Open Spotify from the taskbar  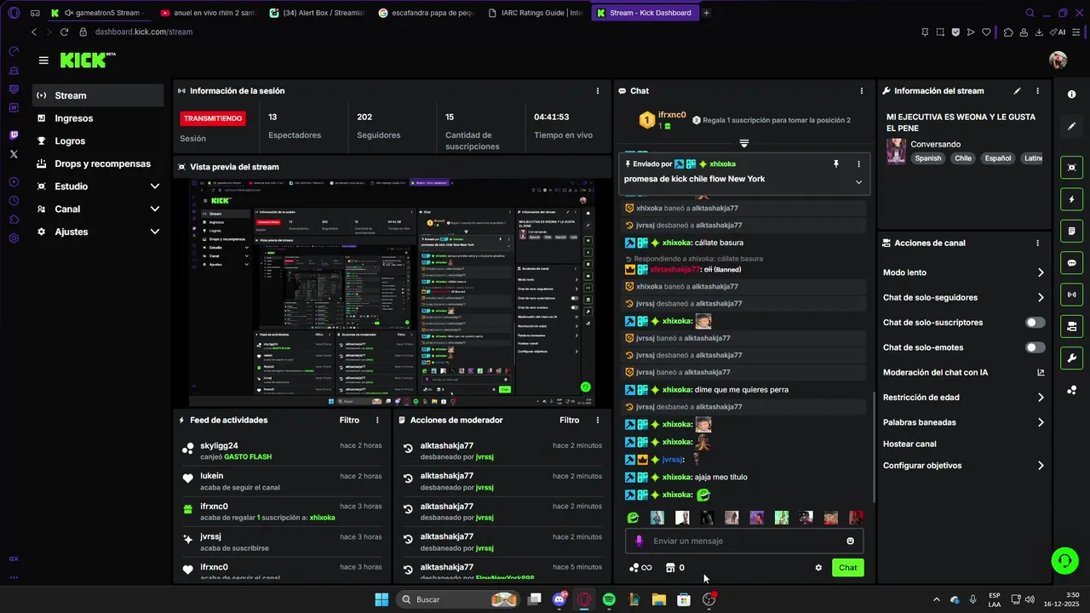point(609,599)
